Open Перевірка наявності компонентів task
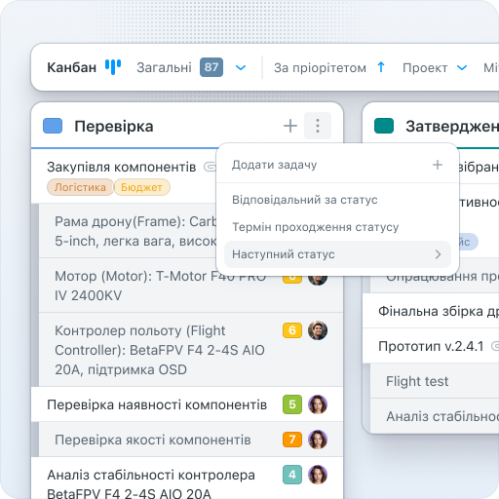499x499 pixels. [157, 404]
